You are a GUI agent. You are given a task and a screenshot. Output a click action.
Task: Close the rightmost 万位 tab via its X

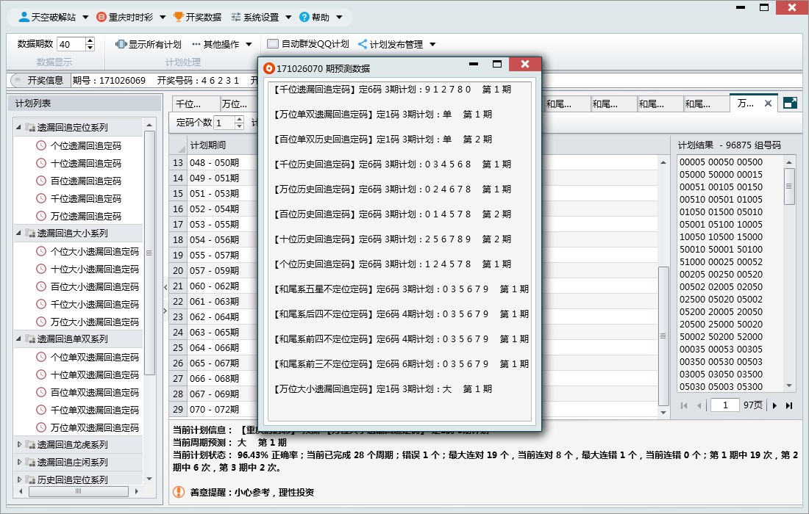tap(769, 104)
